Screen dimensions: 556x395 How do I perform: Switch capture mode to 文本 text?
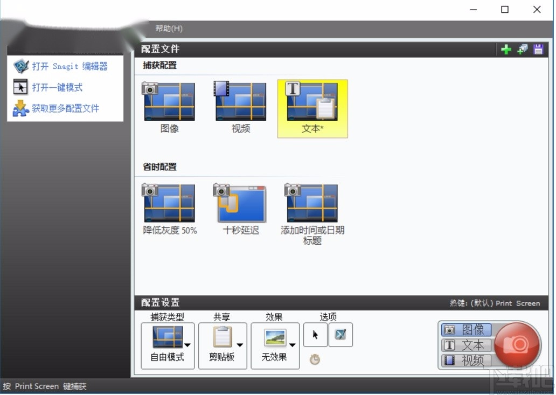point(466,345)
